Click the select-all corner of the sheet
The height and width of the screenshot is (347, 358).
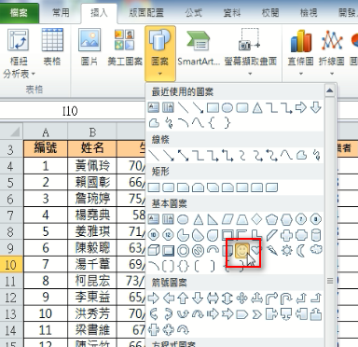coord(11,132)
